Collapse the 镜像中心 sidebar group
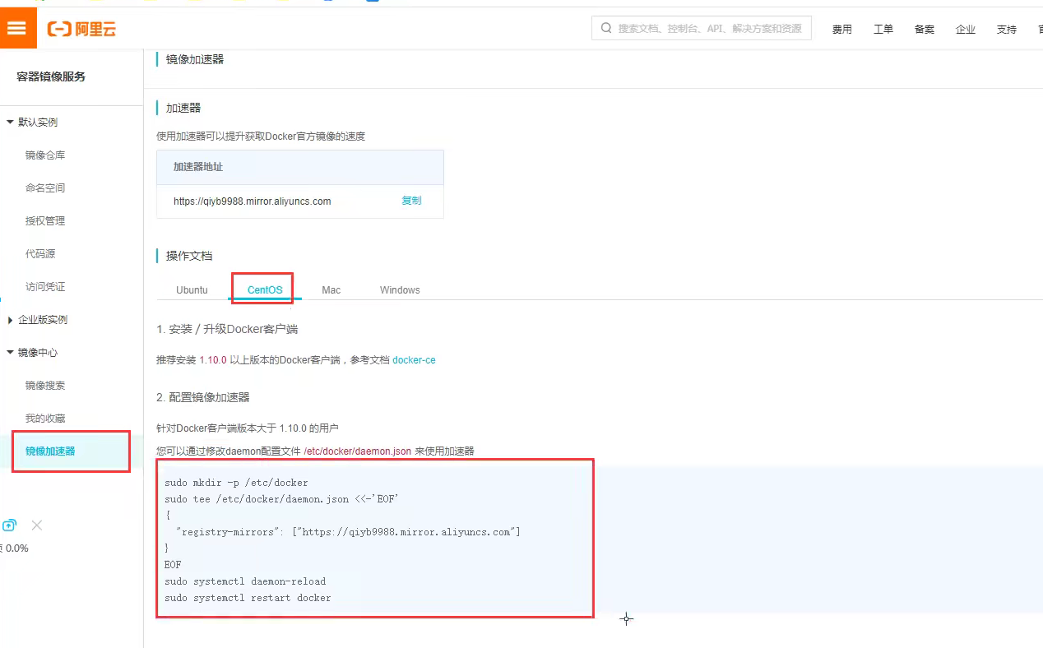Viewport: 1043px width, 648px height. 33,352
